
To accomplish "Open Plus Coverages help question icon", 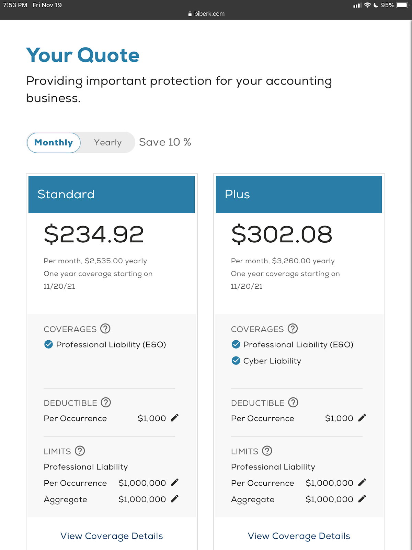I will click(x=293, y=329).
